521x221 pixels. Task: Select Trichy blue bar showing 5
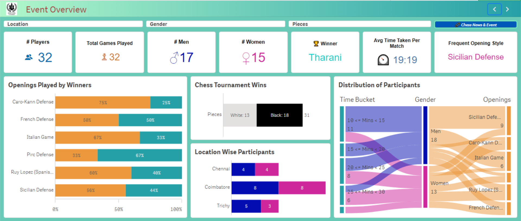pos(246,206)
